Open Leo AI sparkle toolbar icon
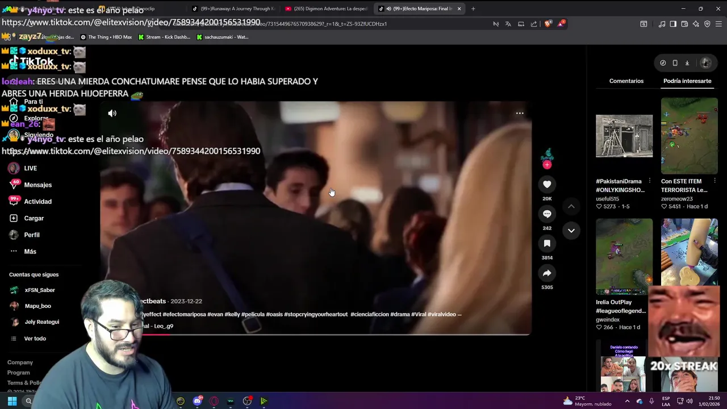 coord(696,24)
